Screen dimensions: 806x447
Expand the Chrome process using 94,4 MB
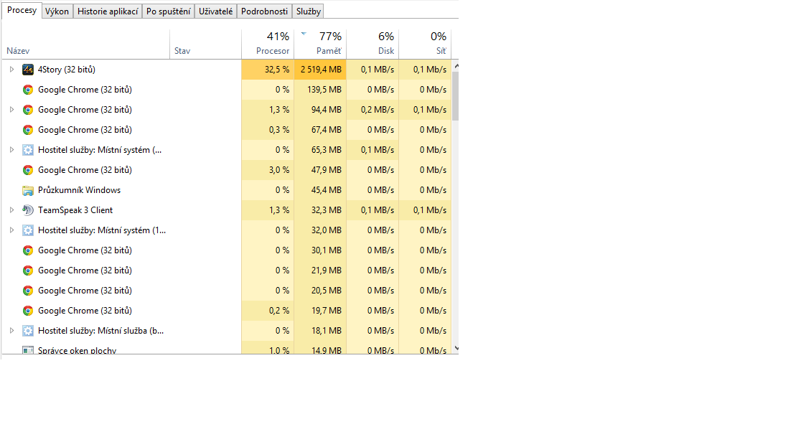[x=11, y=110]
